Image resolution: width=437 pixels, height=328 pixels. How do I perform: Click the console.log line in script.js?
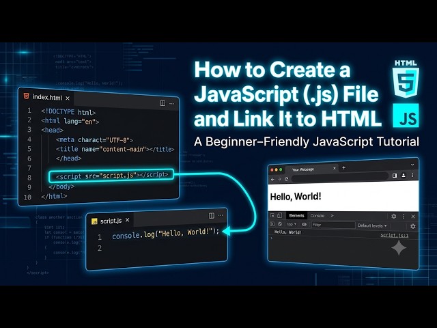click(x=166, y=234)
